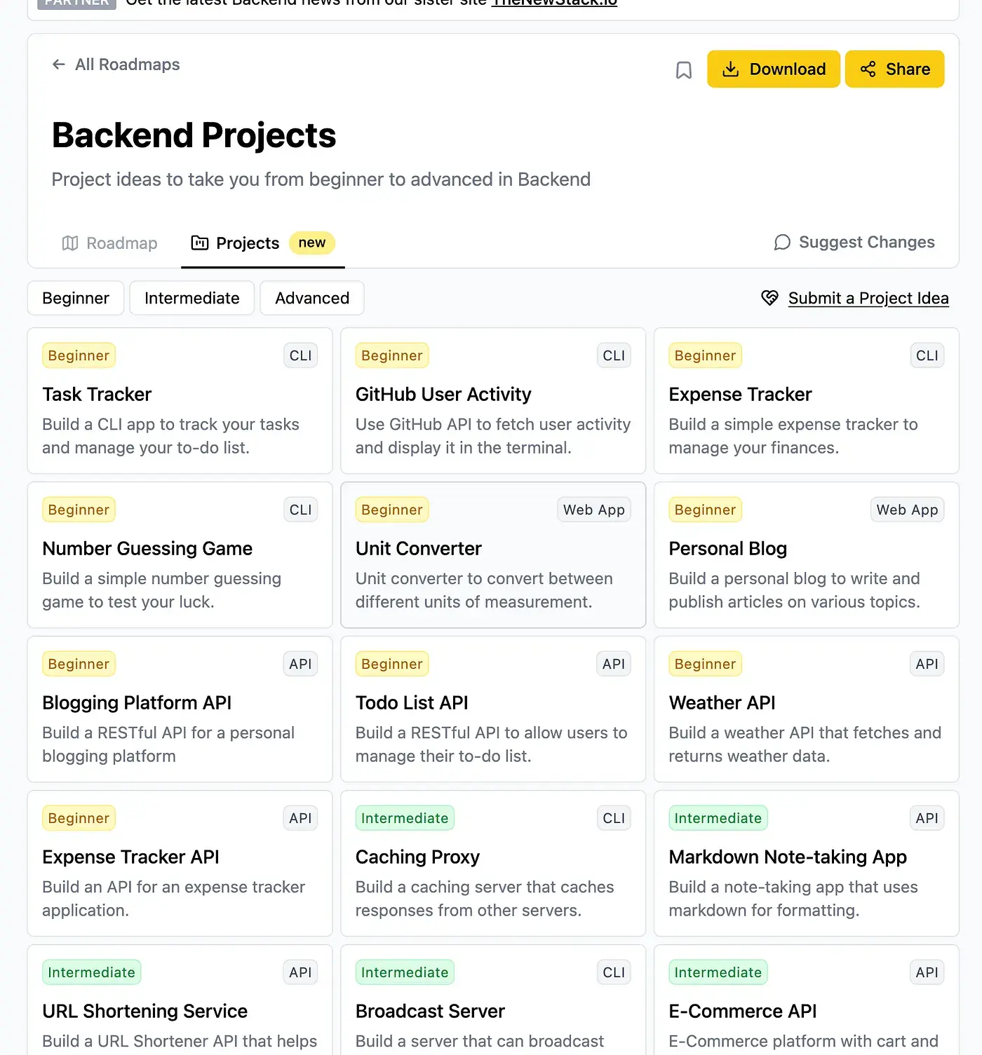Viewport: 982px width, 1055px height.
Task: Open the Caching Proxy project card
Action: pos(492,864)
